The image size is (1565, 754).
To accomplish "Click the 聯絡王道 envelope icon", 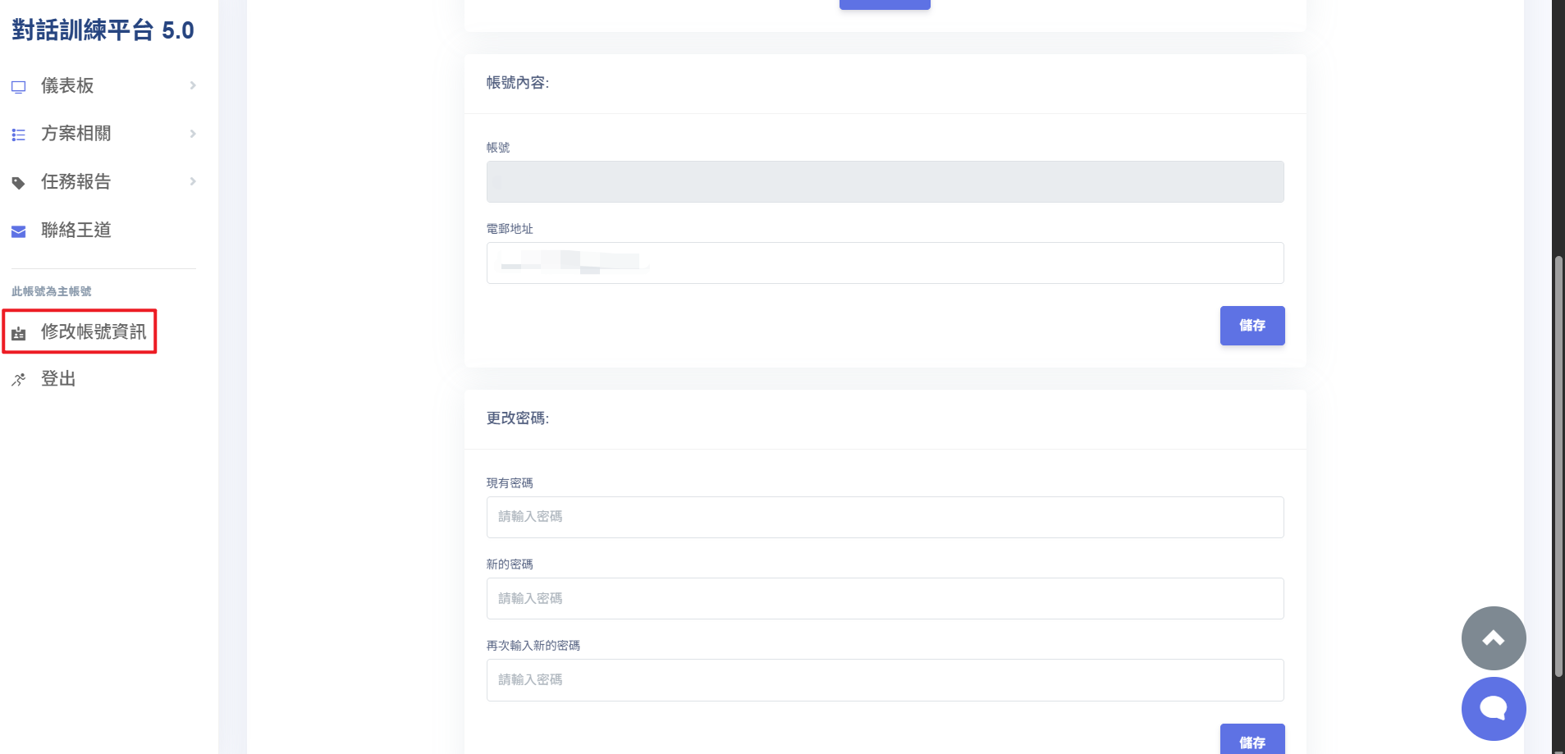I will coord(19,231).
